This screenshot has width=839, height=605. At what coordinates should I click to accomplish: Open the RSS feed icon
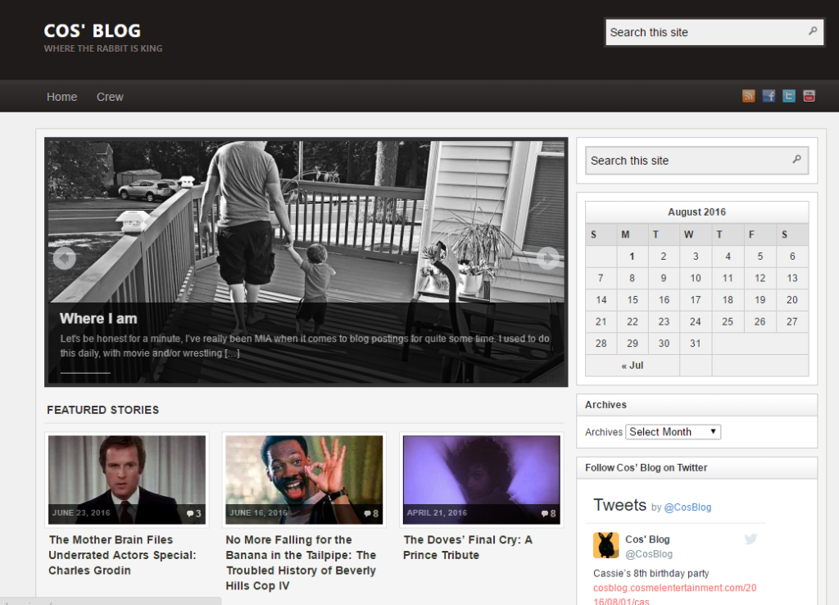(x=748, y=96)
